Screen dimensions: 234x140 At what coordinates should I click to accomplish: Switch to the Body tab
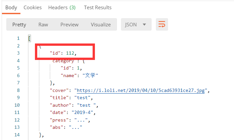(10, 7)
